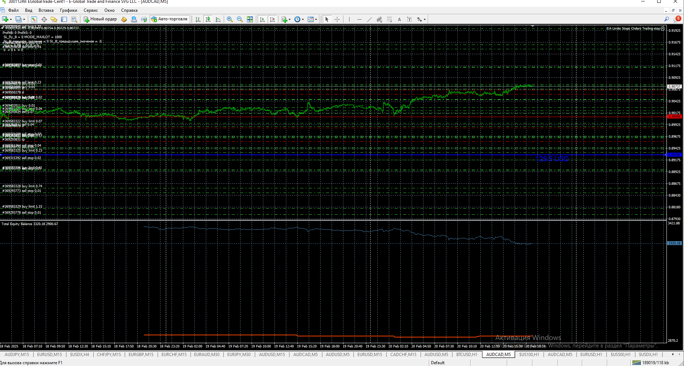Viewport: 684px width, 366px height.
Task: Select the equidistant channel tool
Action: [379, 19]
